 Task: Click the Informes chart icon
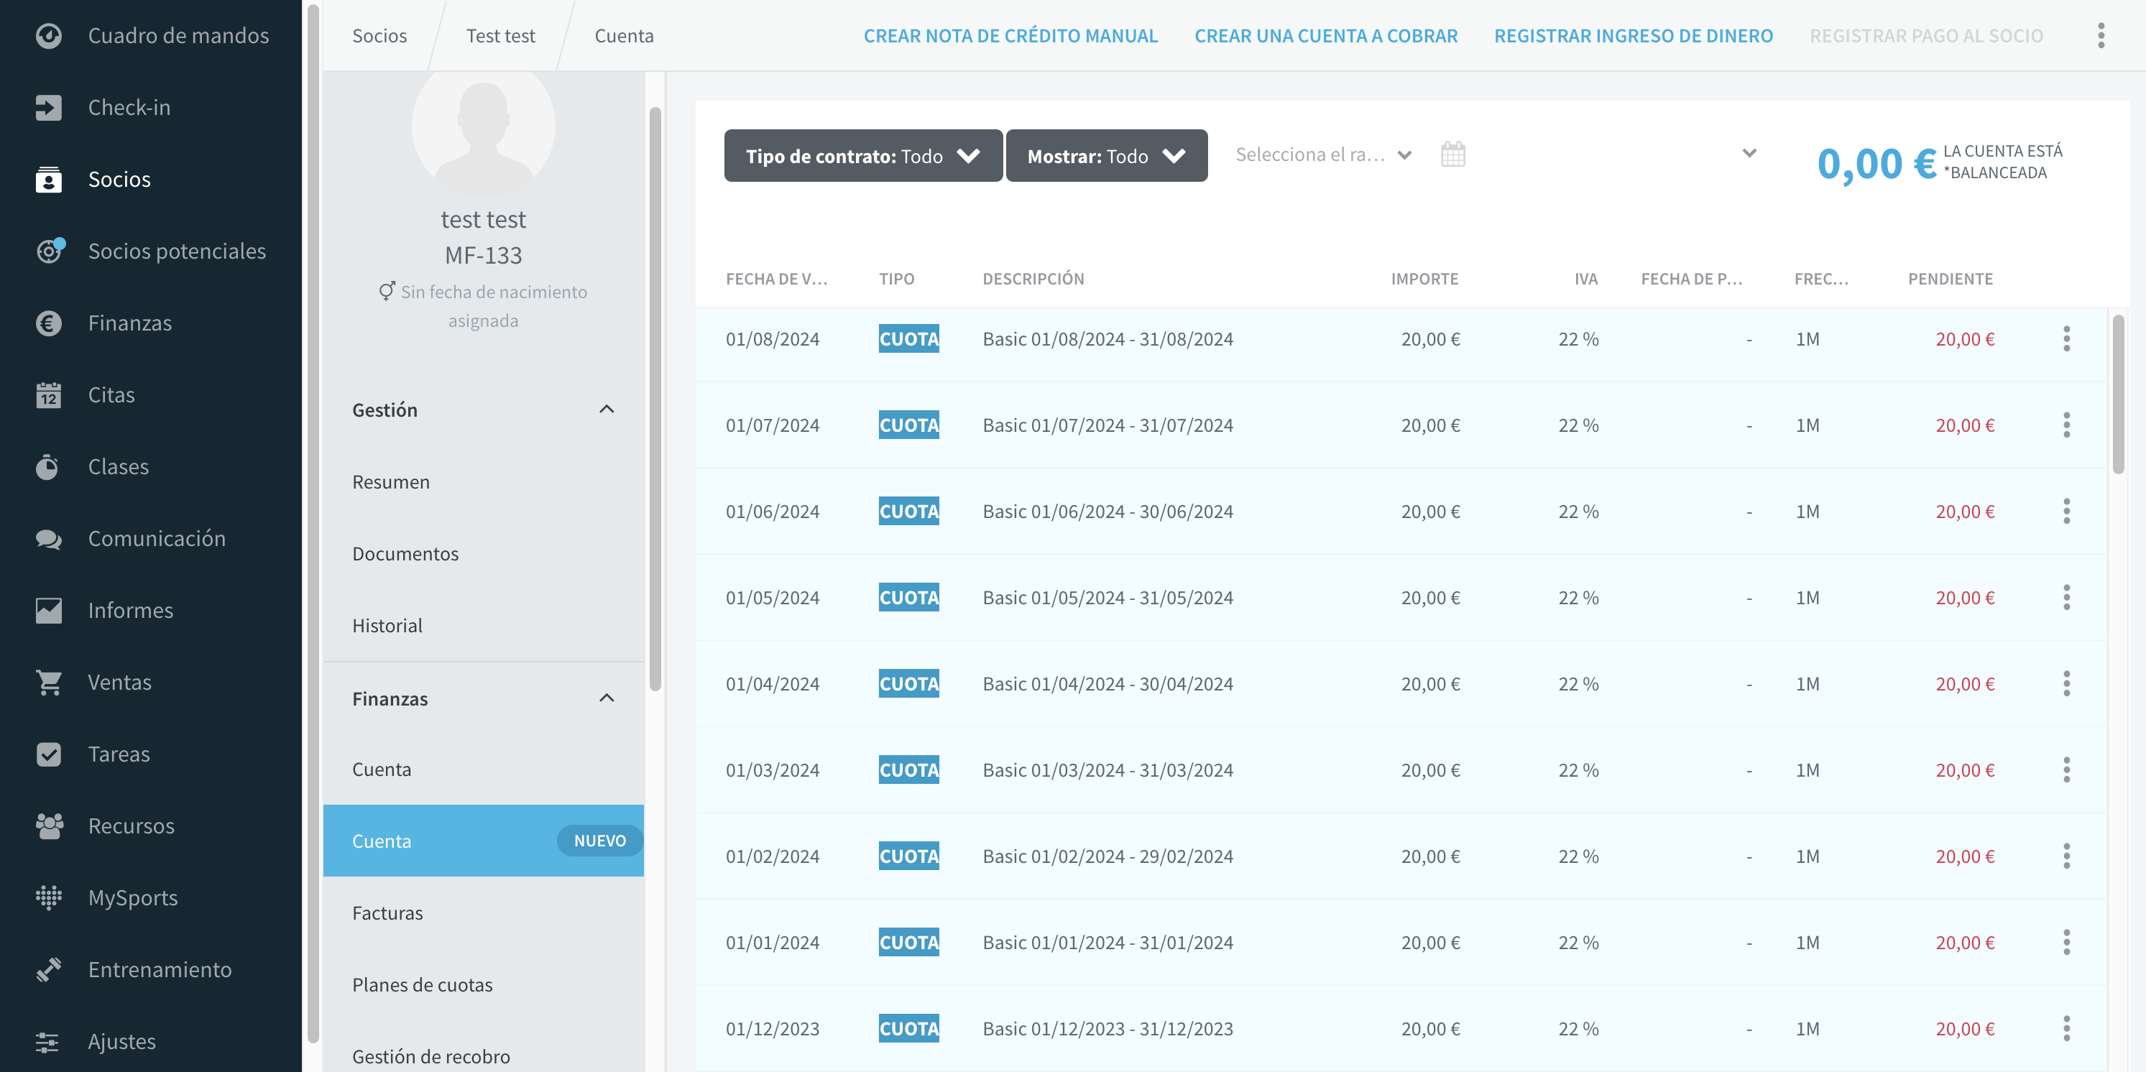[x=48, y=611]
